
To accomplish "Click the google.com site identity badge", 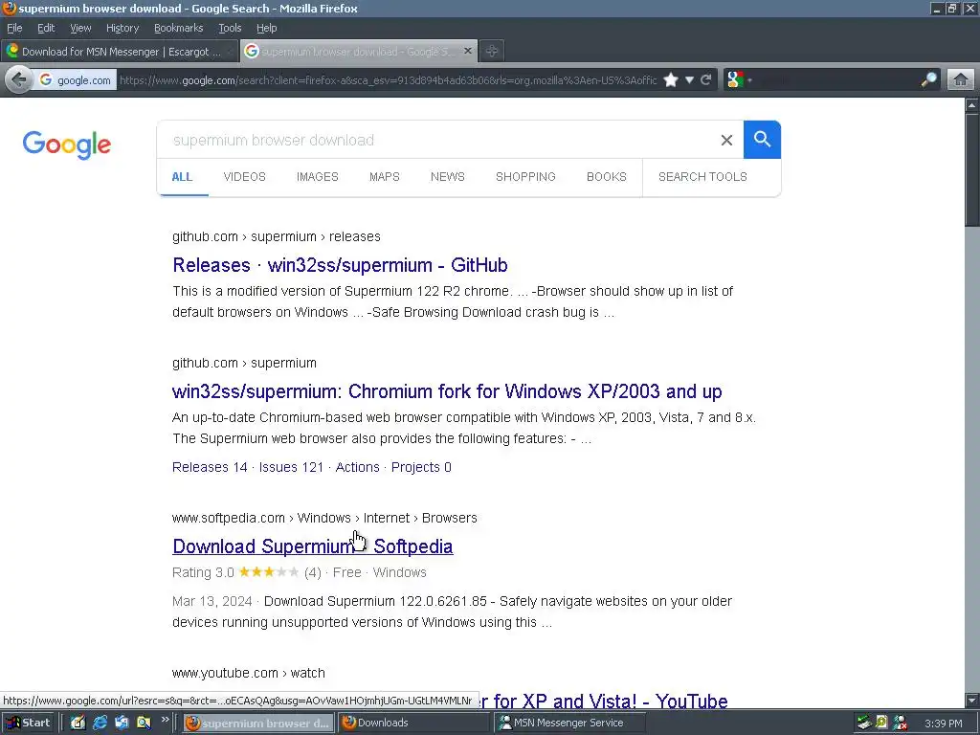I will 75,80.
